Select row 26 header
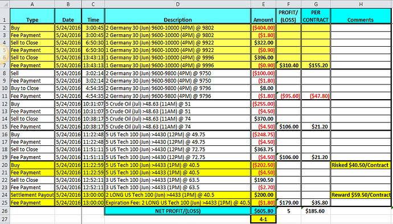 [5, 211]
